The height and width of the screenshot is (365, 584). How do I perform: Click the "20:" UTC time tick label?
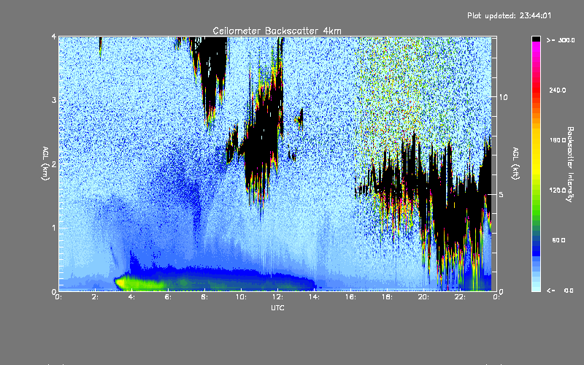[423, 297]
